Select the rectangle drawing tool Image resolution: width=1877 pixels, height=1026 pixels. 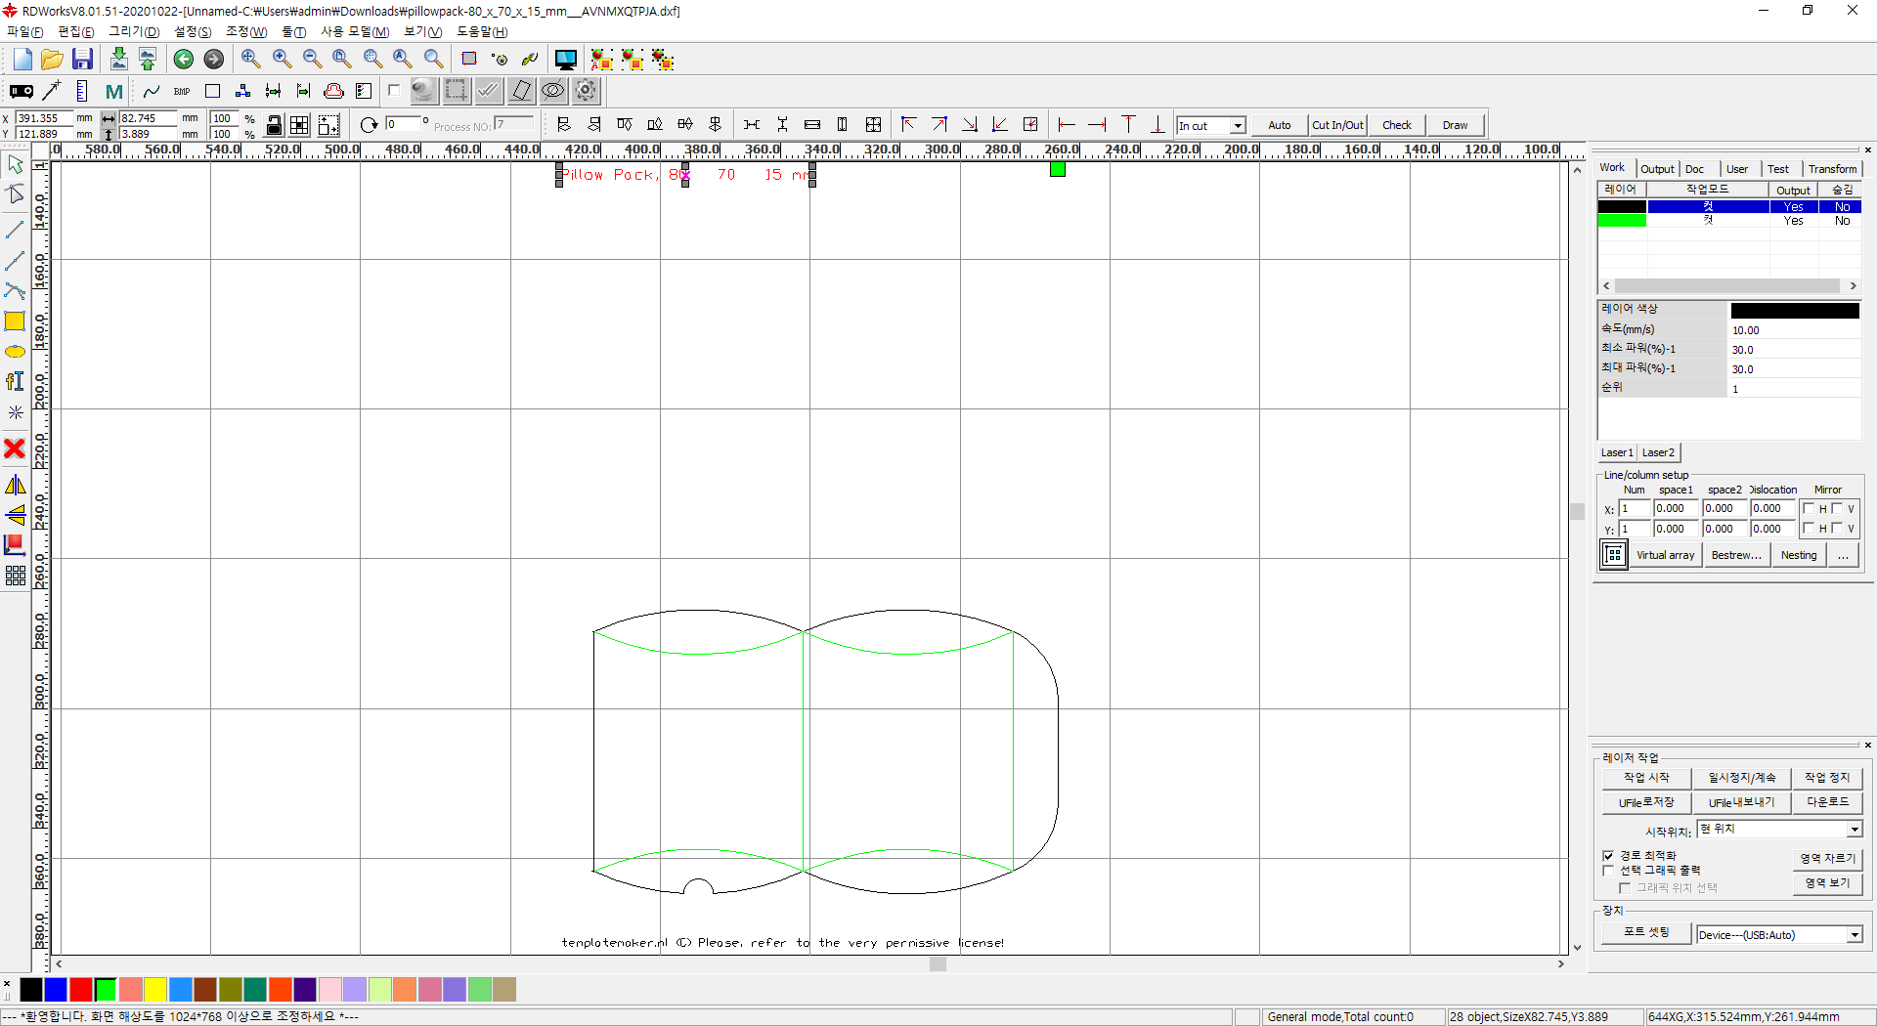point(15,321)
